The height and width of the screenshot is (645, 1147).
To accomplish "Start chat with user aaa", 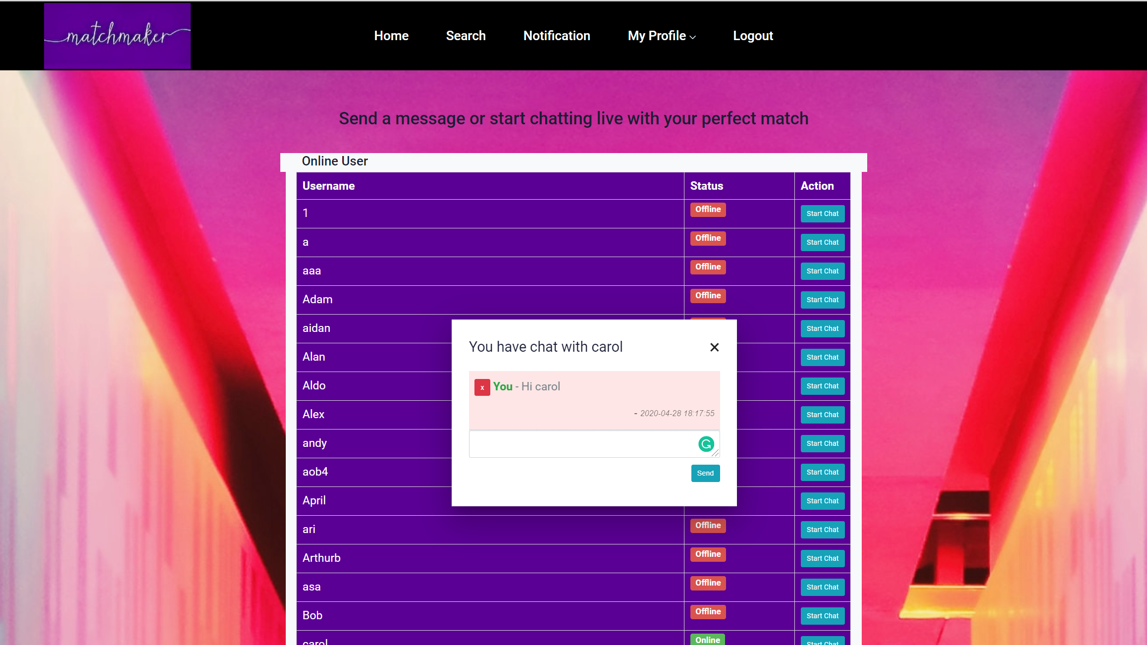I will pos(822,271).
